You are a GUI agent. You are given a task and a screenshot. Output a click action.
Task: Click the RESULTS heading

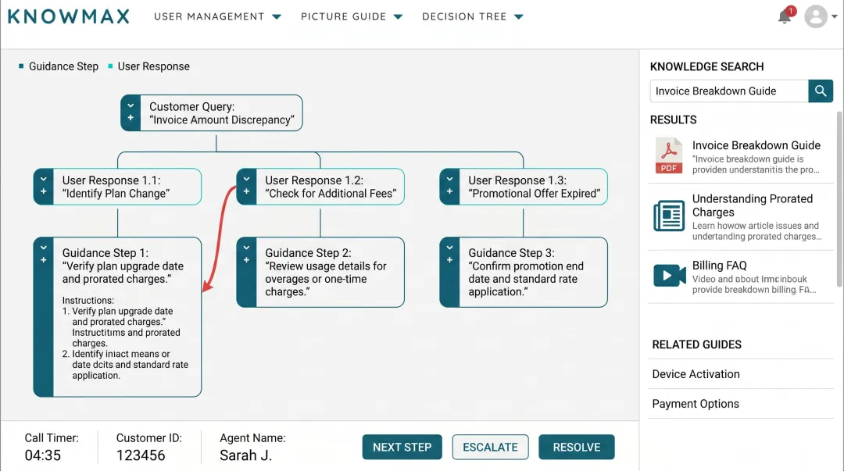(673, 120)
